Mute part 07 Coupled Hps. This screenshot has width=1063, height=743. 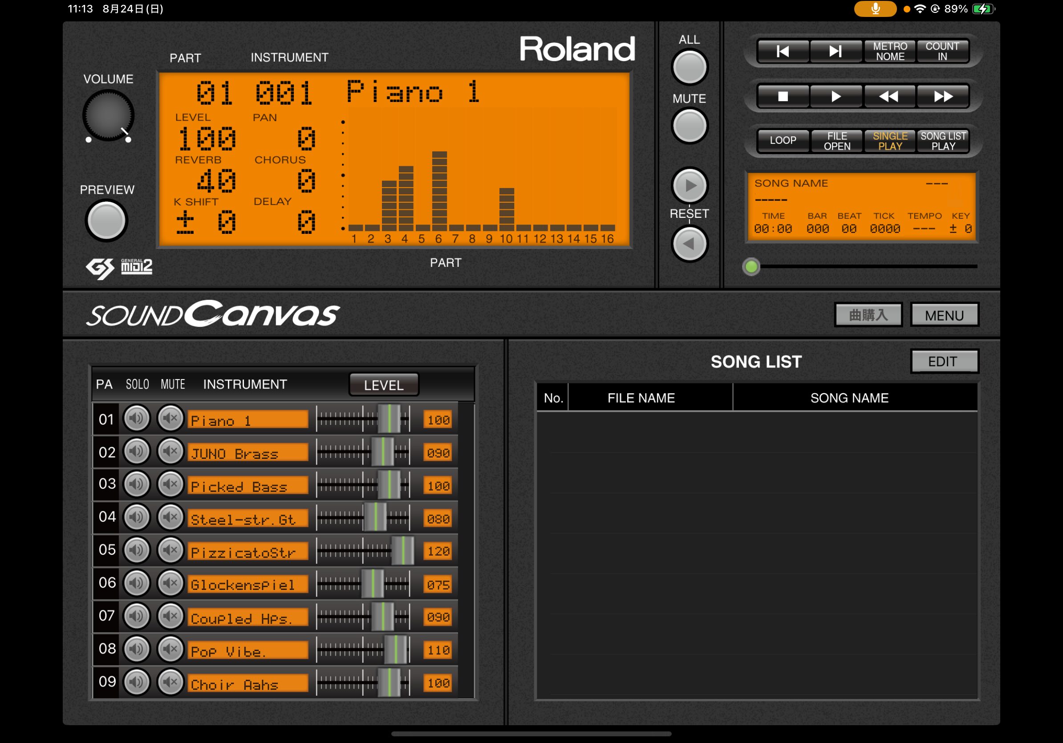click(170, 616)
